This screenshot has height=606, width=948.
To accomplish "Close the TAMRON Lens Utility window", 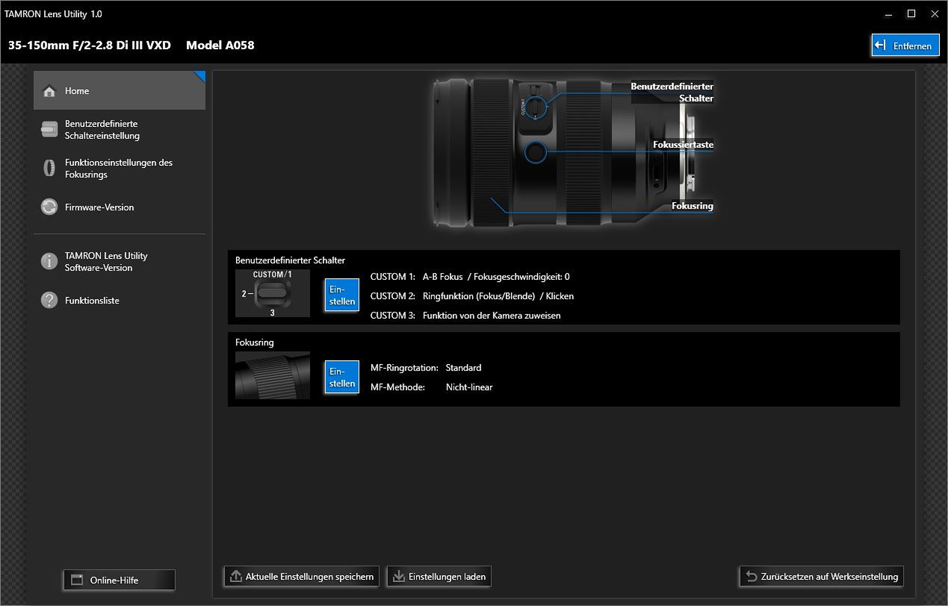I will coord(935,14).
